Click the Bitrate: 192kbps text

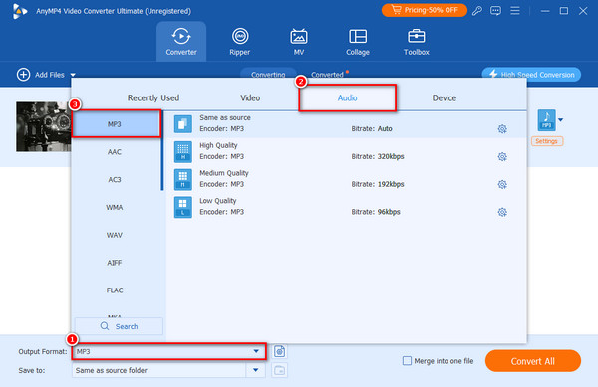click(378, 185)
